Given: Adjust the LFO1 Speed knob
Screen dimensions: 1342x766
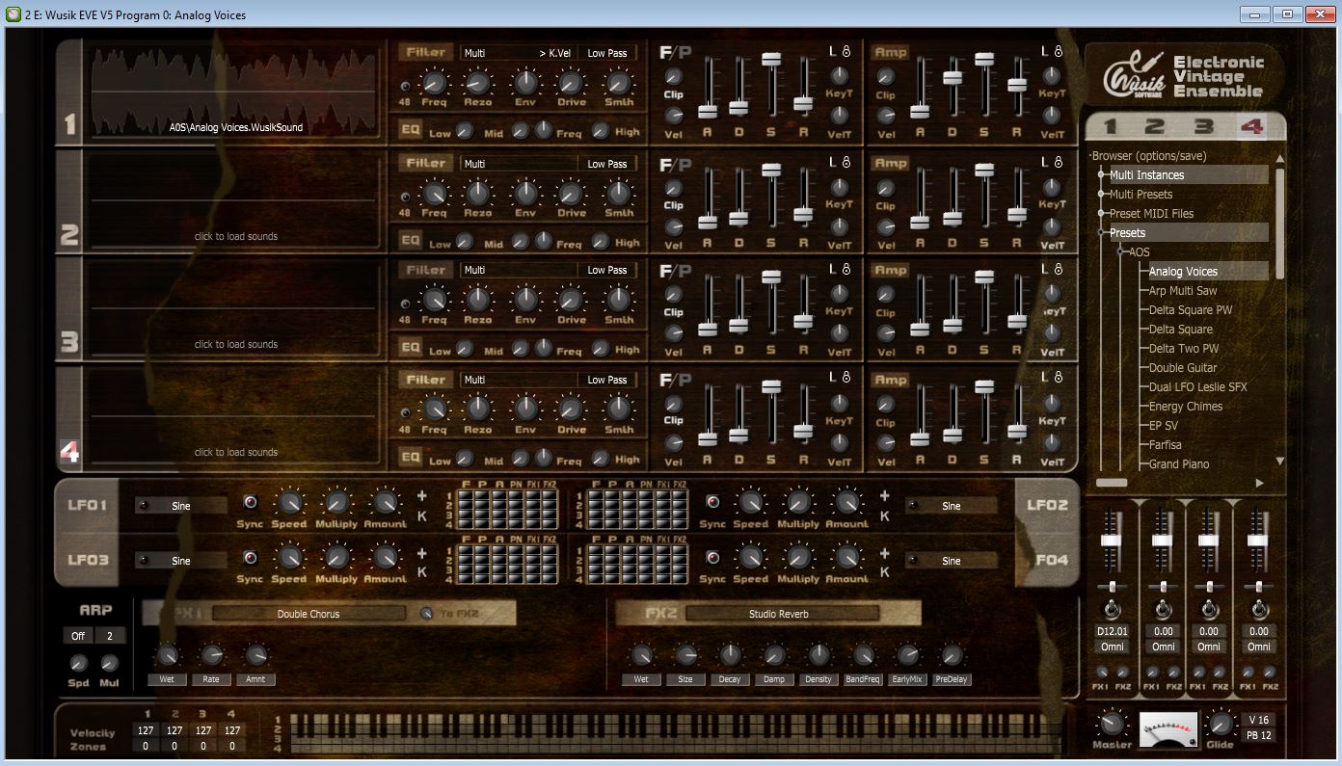Looking at the screenshot, I should [288, 502].
